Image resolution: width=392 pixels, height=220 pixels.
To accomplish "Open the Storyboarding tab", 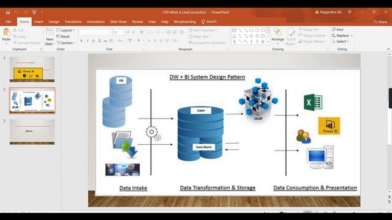I will pos(185,22).
